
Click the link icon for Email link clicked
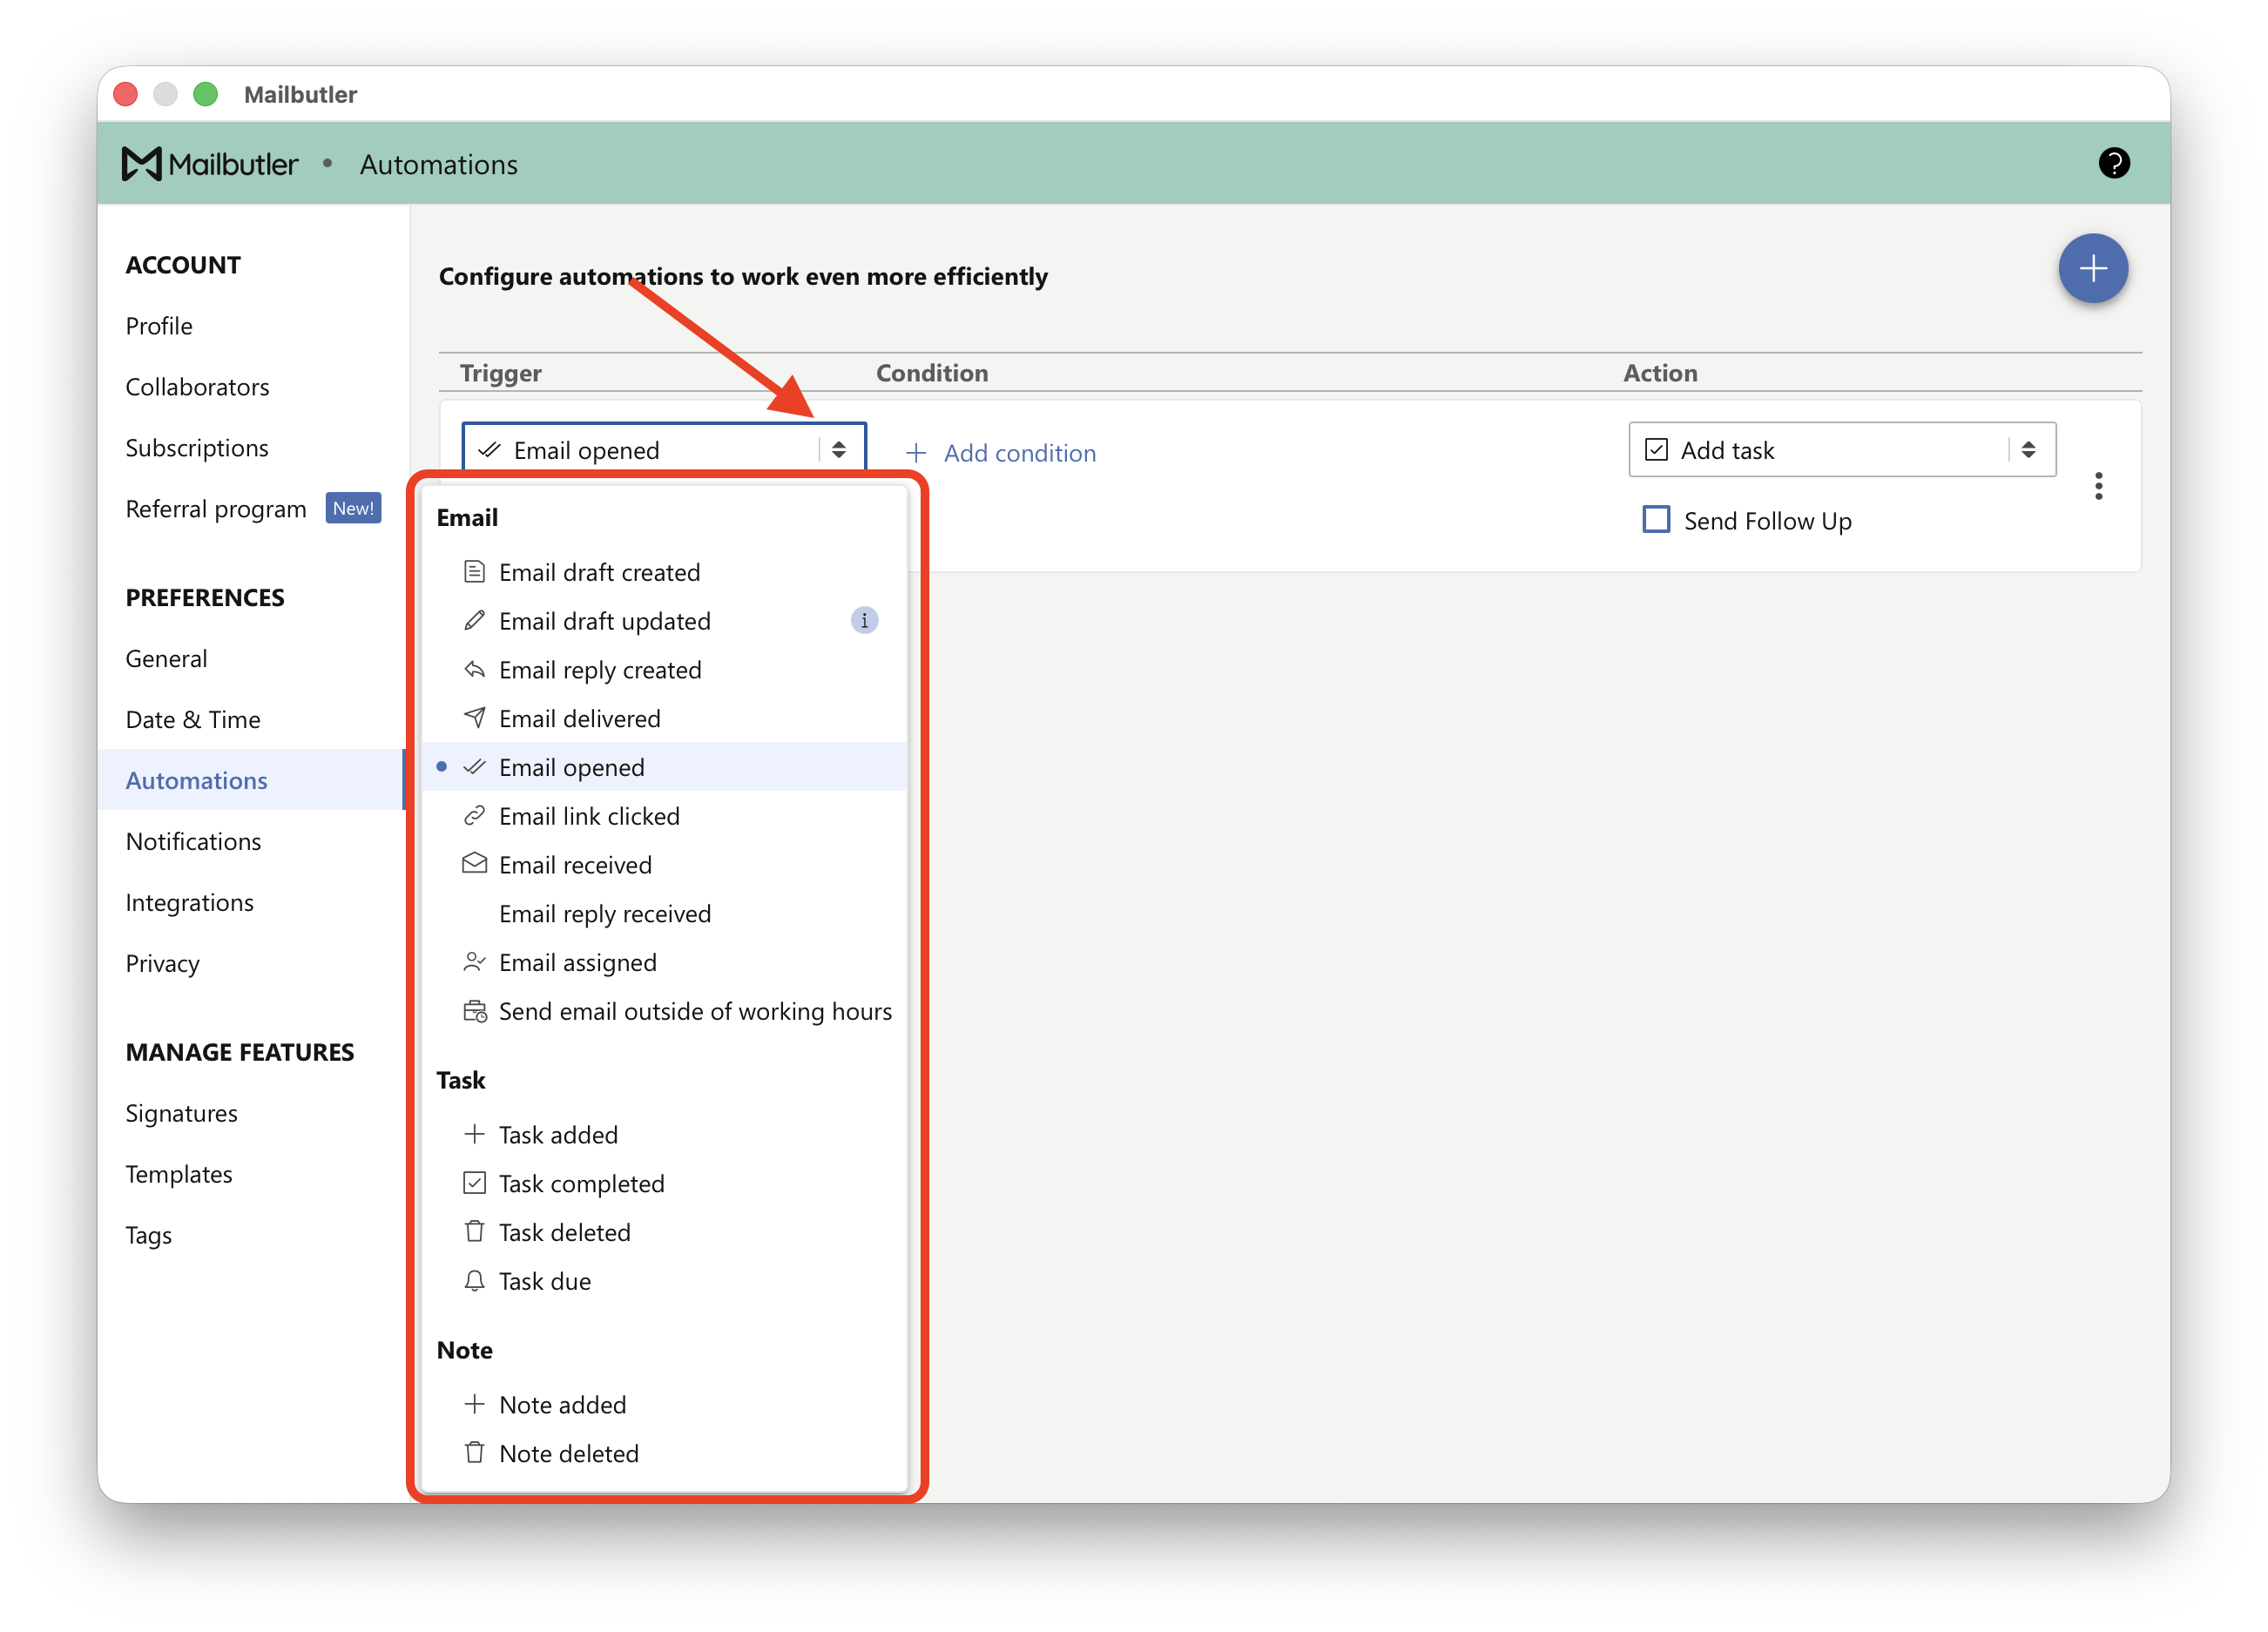[474, 815]
